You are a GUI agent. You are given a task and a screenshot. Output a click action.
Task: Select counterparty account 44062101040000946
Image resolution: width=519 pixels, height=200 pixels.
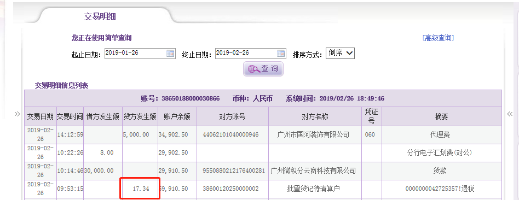point(233,135)
